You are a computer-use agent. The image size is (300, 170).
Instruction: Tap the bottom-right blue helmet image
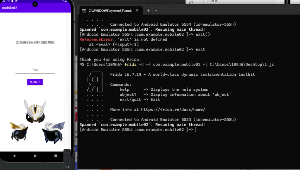(53, 131)
